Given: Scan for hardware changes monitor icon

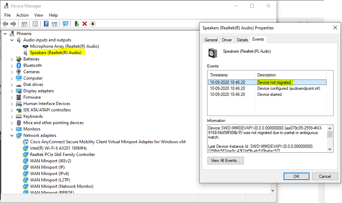Looking at the screenshot, I should pos(65,24).
